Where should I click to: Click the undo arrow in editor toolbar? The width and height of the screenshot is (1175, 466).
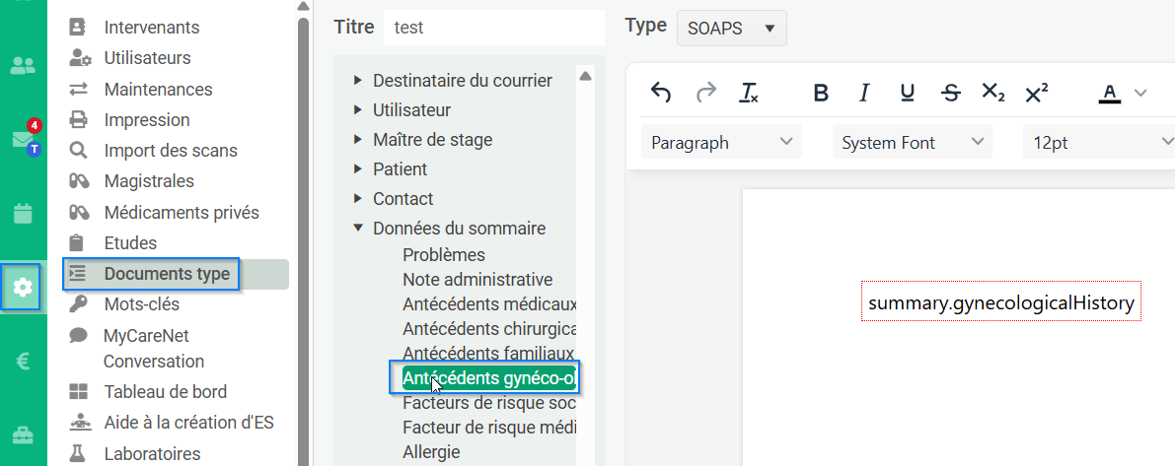pyautogui.click(x=660, y=93)
